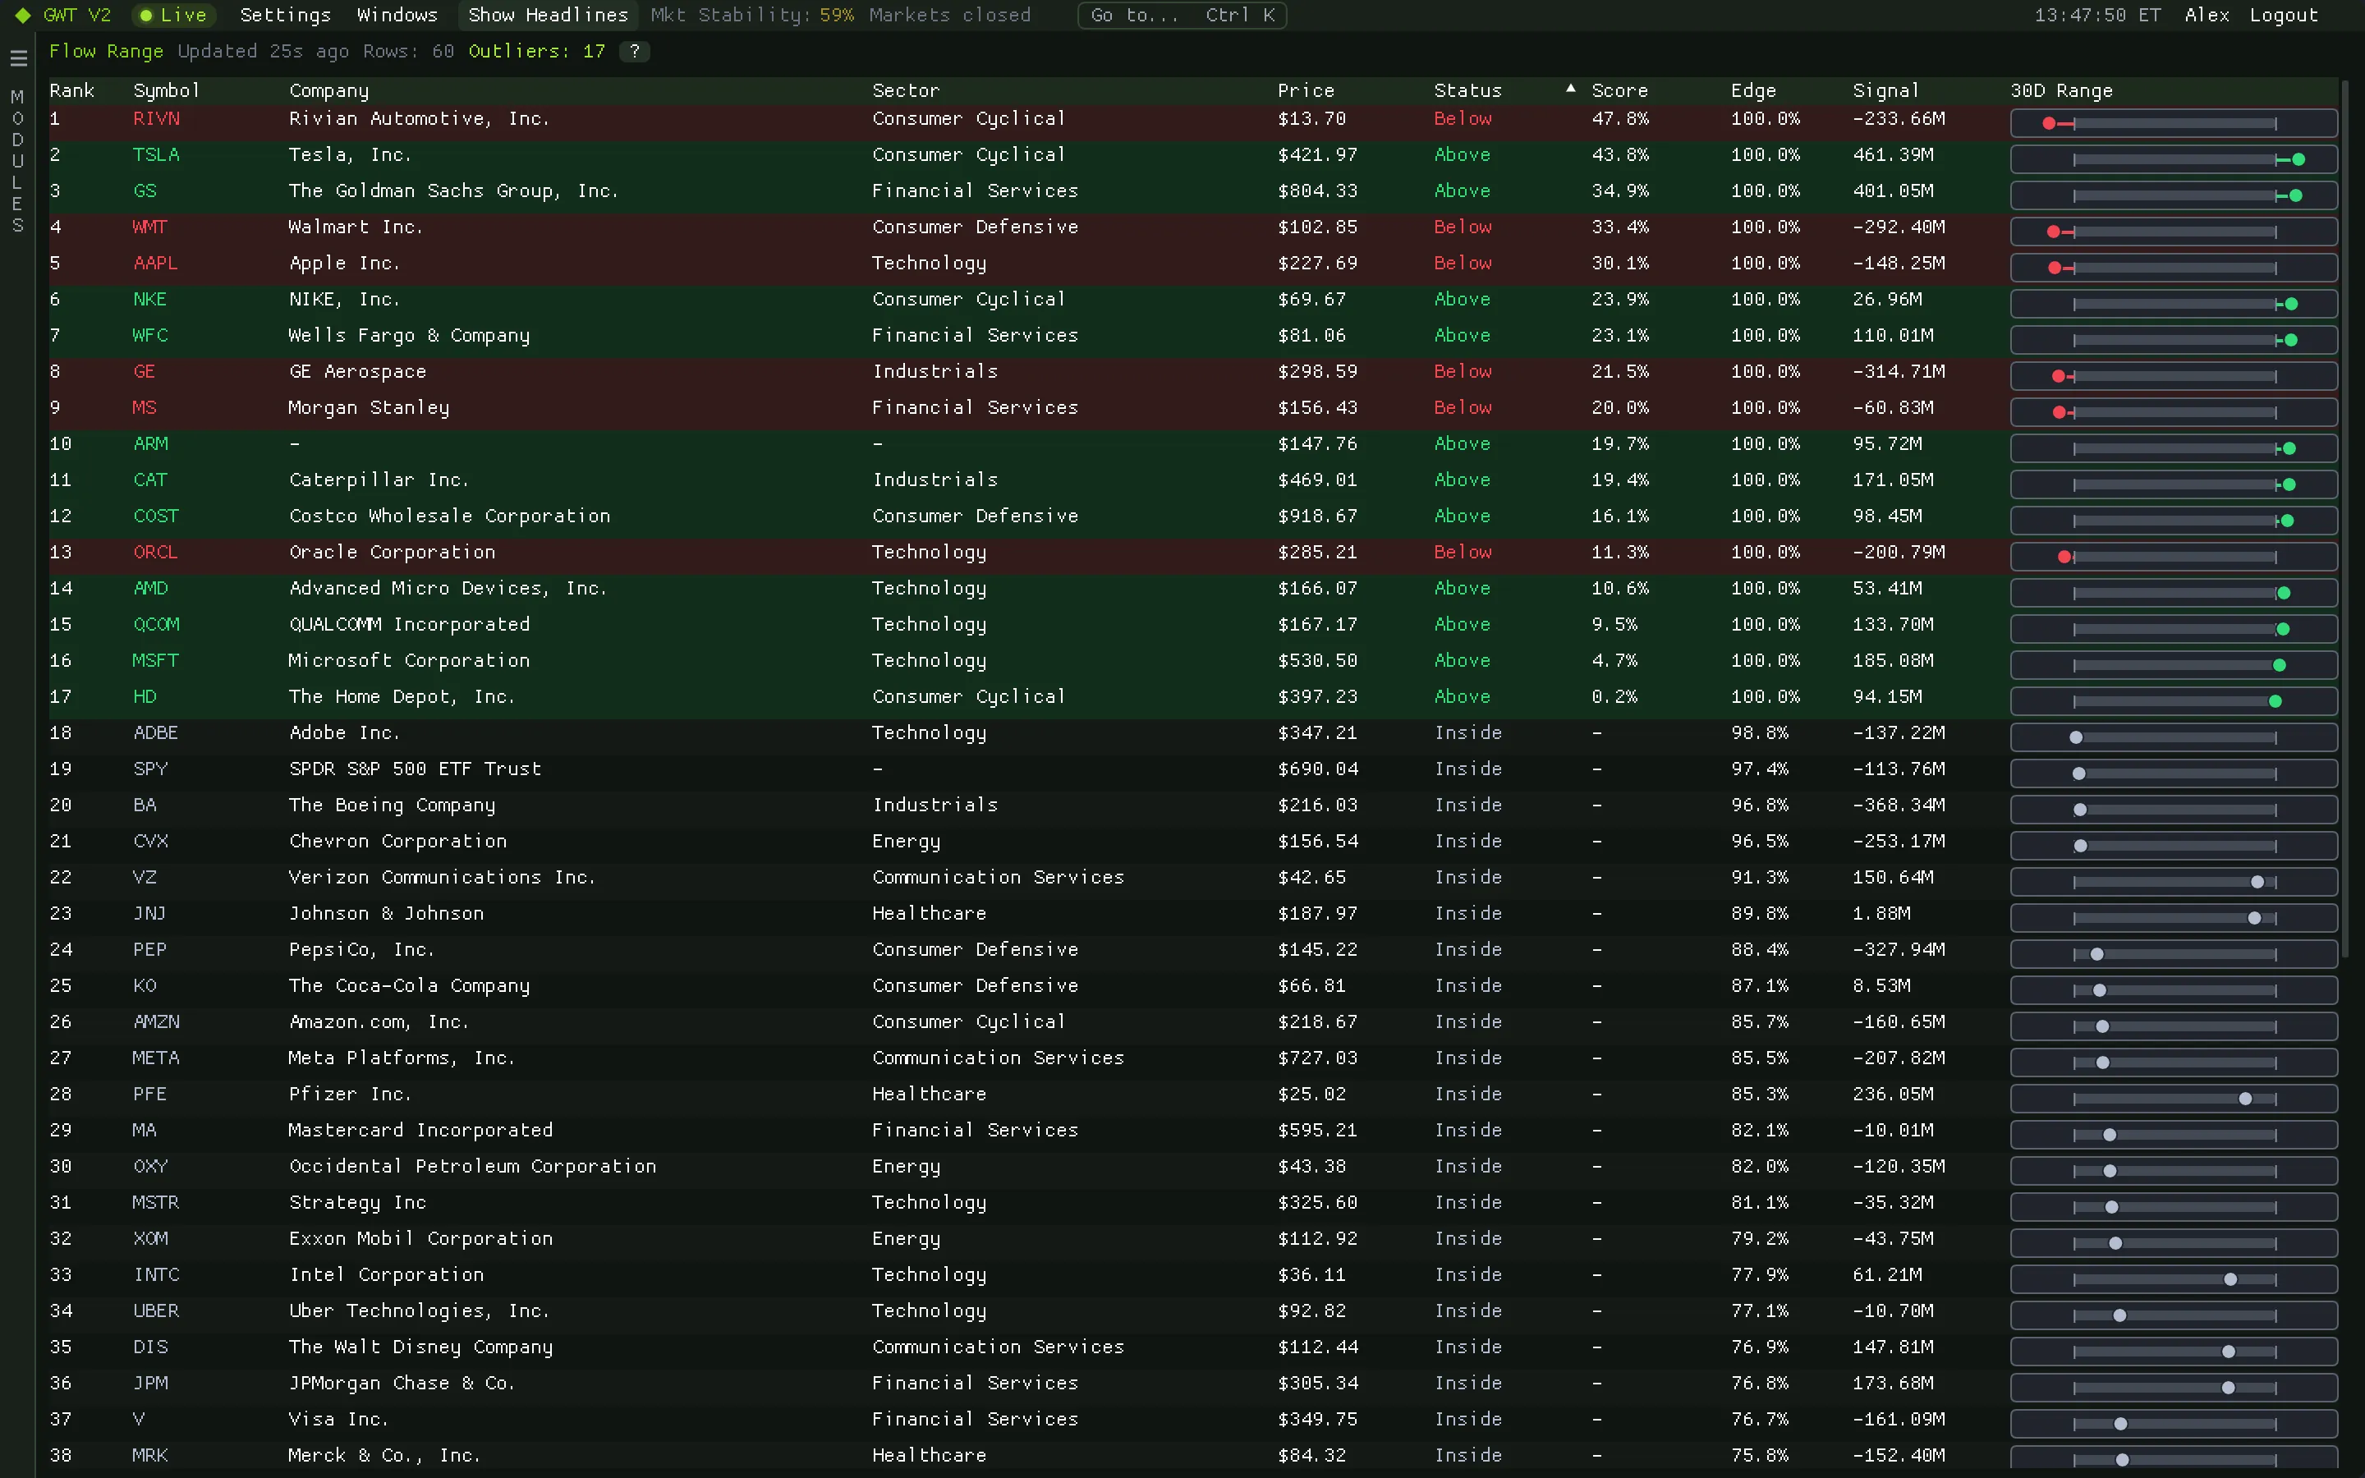Click the 30D Range column header
The width and height of the screenshot is (2365, 1478).
click(x=2061, y=91)
